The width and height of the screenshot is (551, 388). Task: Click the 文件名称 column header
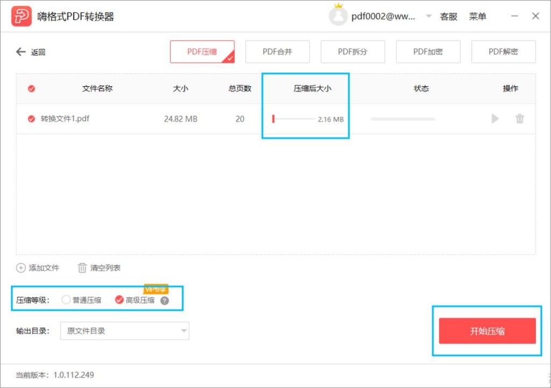97,88
